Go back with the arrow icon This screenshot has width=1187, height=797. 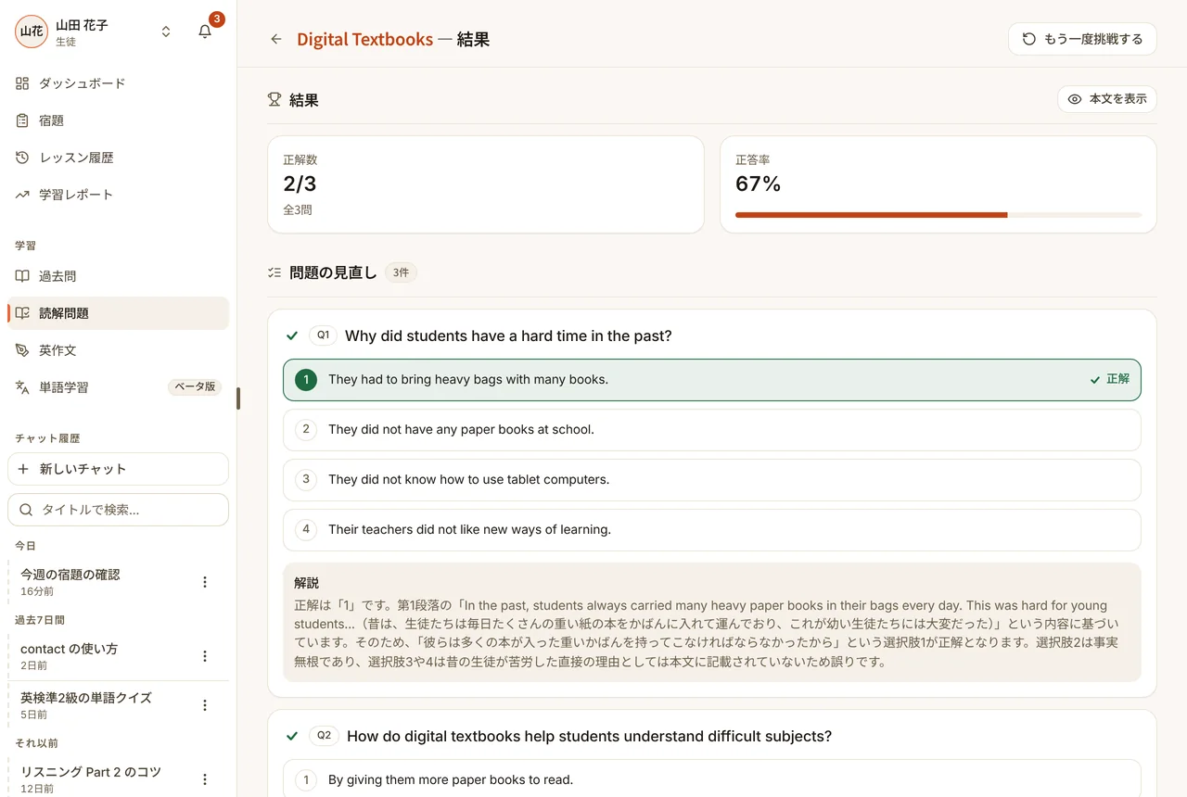[275, 39]
